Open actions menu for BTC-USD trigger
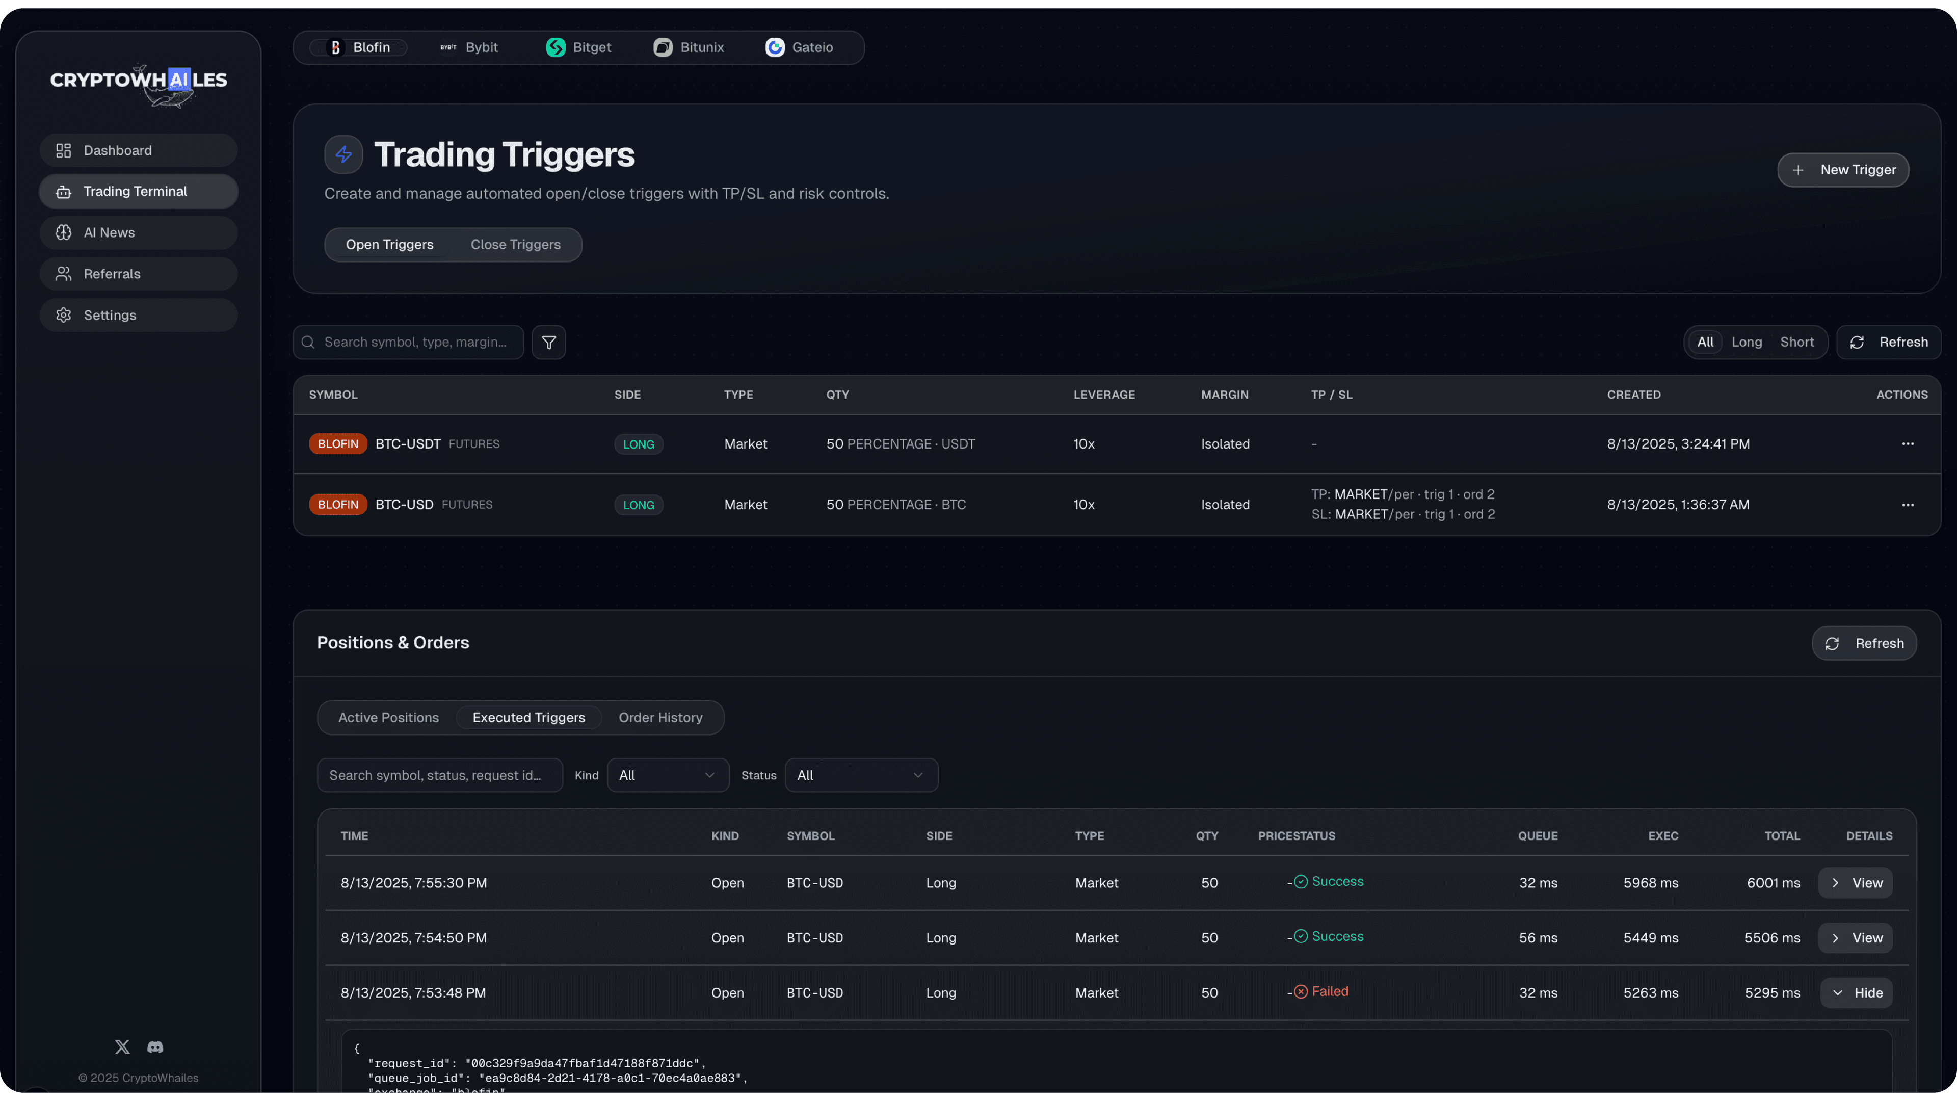This screenshot has height=1101, width=1957. click(1908, 505)
